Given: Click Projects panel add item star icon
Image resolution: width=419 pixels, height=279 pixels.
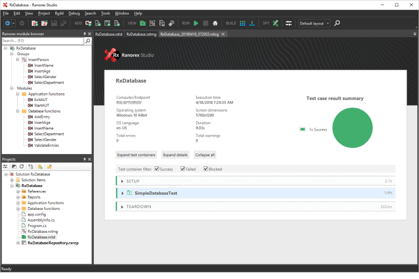Looking at the screenshot, I should point(40,166).
